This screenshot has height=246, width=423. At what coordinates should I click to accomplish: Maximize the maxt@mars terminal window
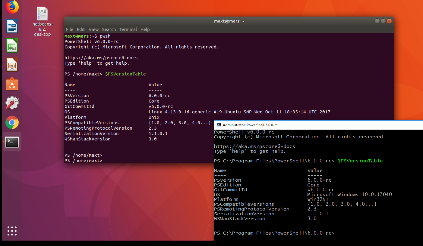(383, 21)
